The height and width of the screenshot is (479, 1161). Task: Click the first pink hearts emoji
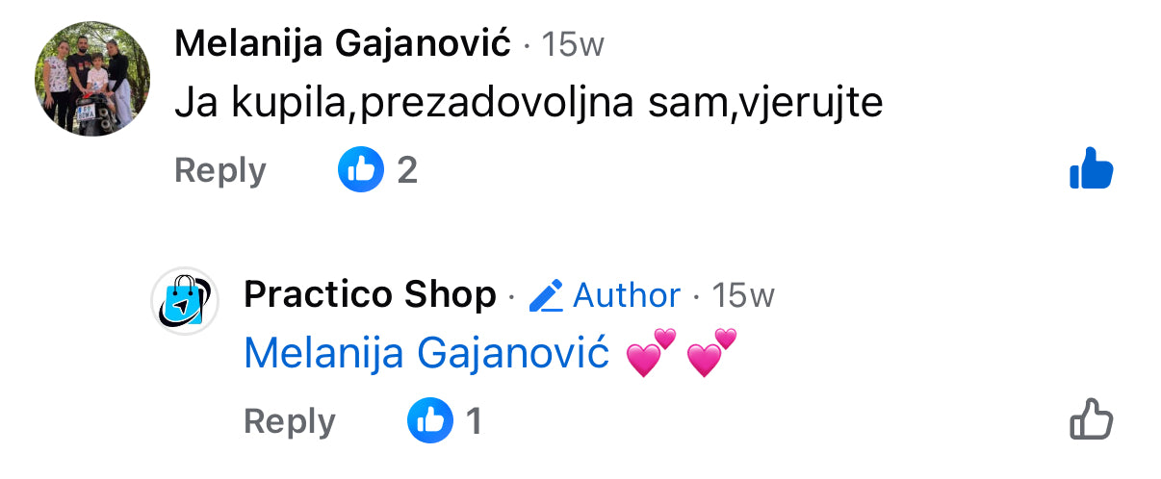[651, 353]
